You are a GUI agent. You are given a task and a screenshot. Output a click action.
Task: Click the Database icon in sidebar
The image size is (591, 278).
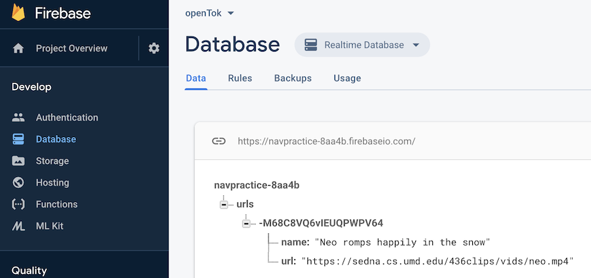[18, 140]
